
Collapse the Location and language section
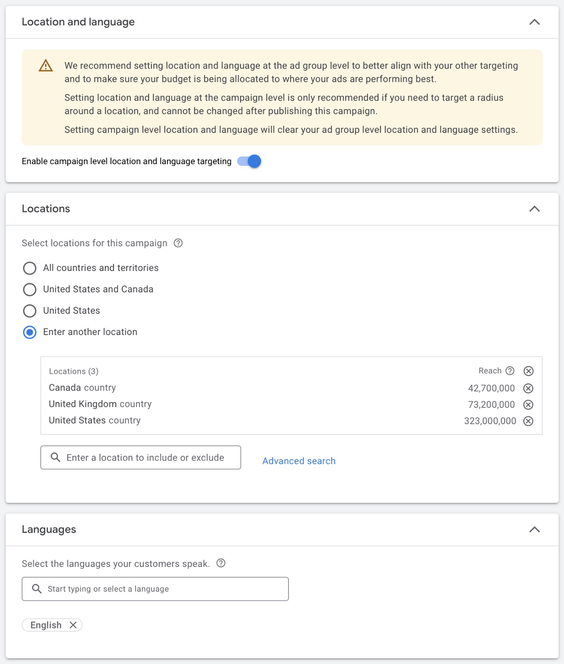[535, 22]
